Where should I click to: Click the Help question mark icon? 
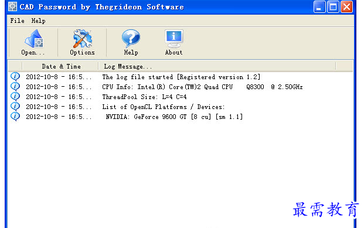coord(131,39)
